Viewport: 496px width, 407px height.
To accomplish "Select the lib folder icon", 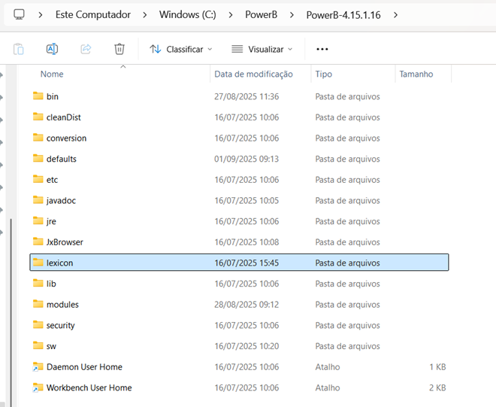I will (38, 283).
